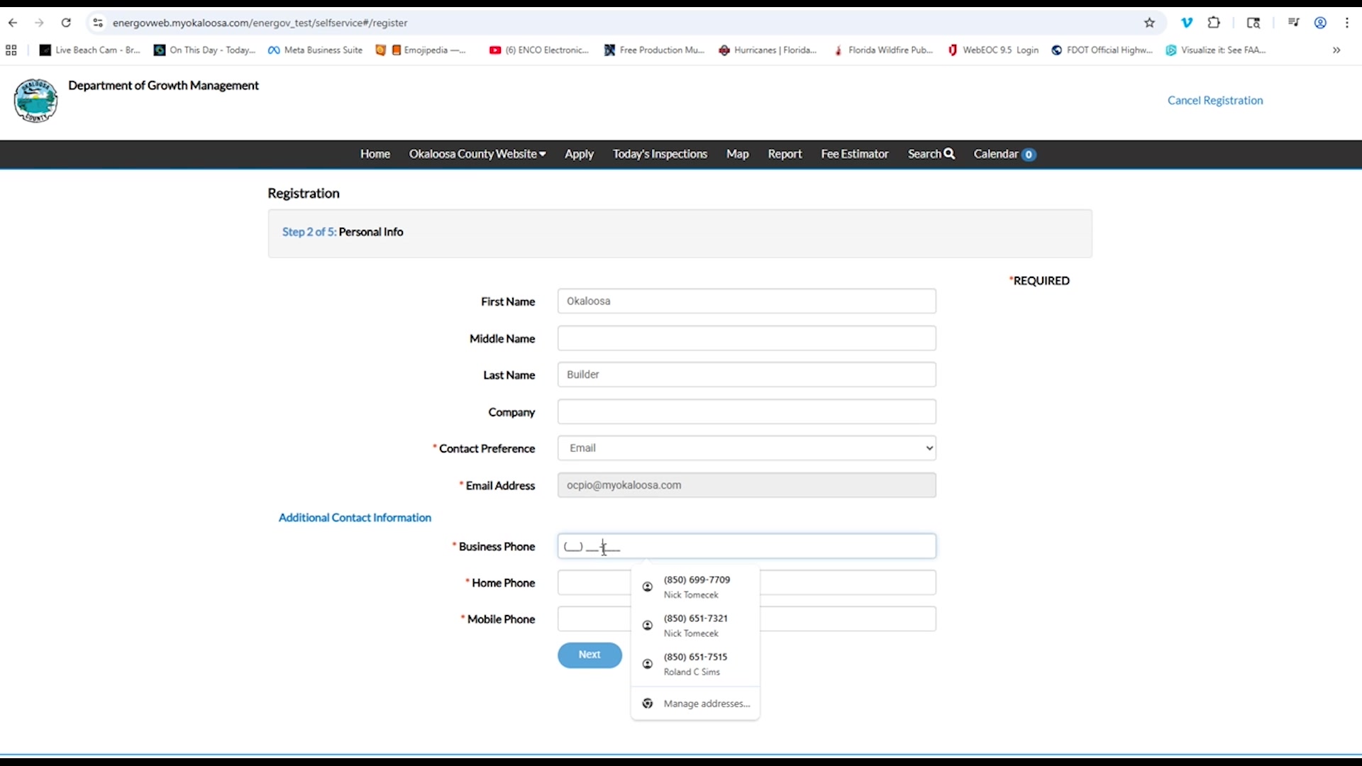Open the WebEOC 9.5 Login bookmark

[x=993, y=50]
